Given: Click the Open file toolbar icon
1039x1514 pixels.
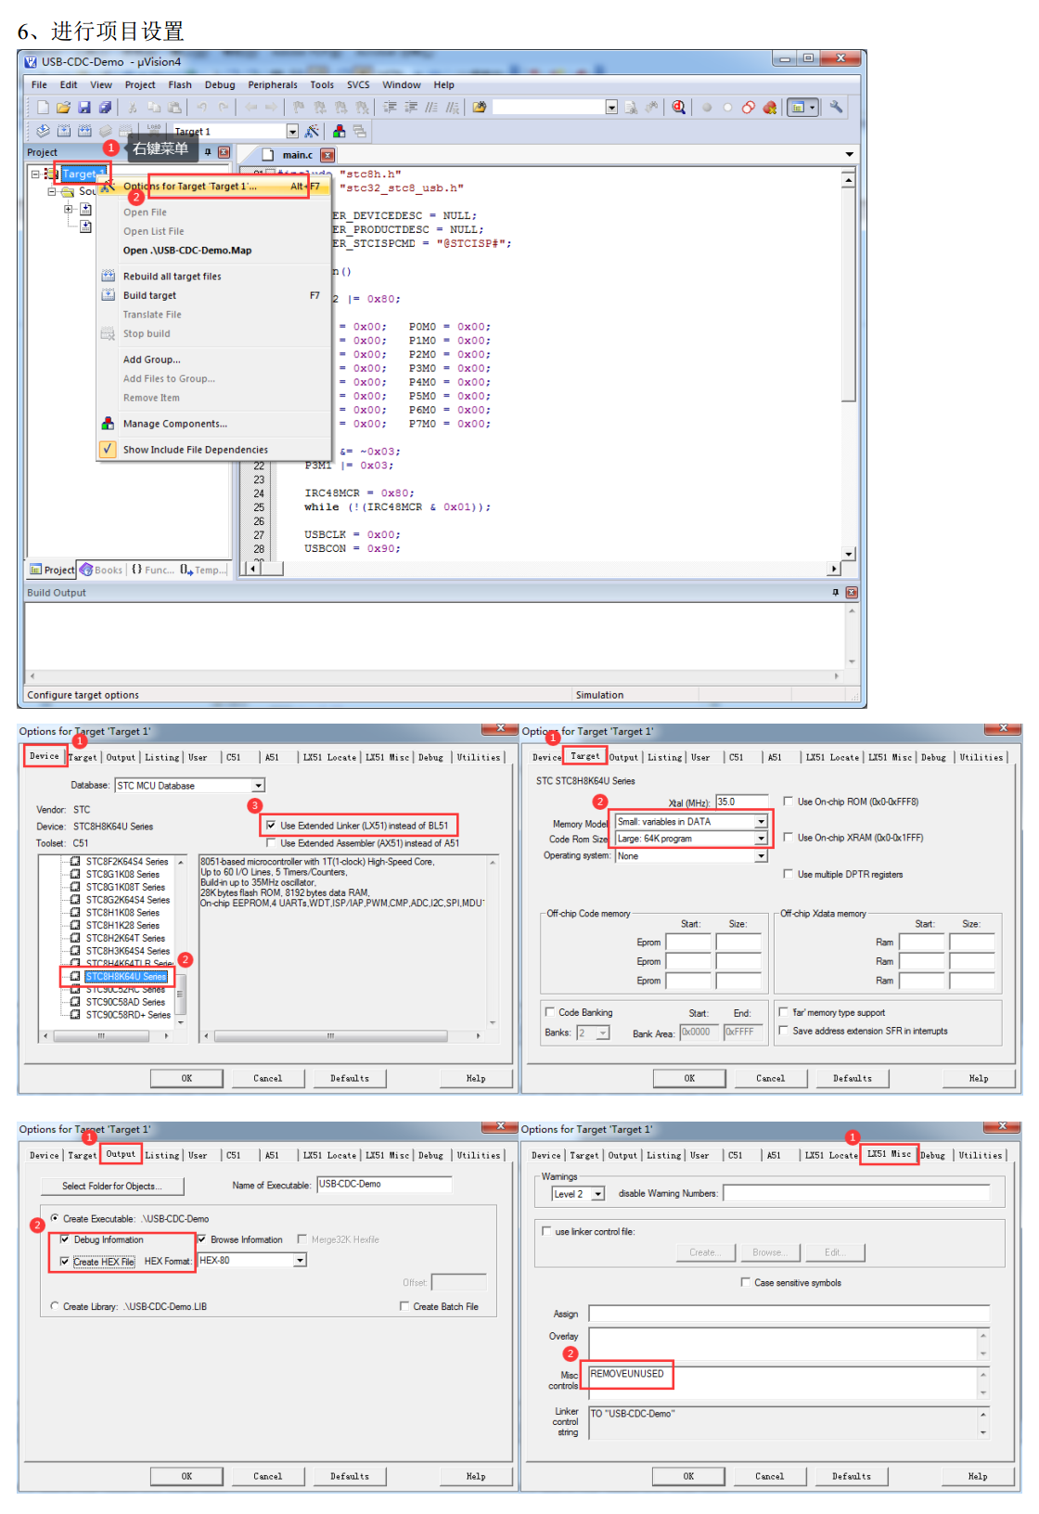Looking at the screenshot, I should pyautogui.click(x=63, y=108).
